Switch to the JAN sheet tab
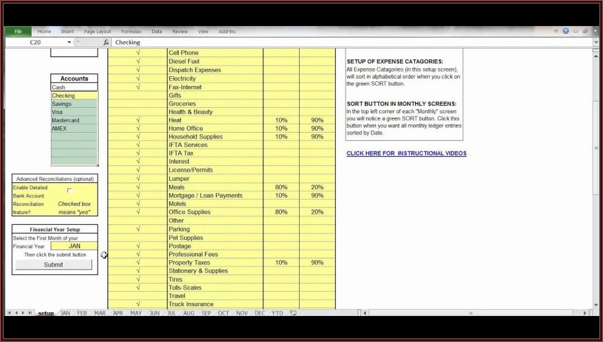Viewport: 603px width, 342px height. point(65,313)
